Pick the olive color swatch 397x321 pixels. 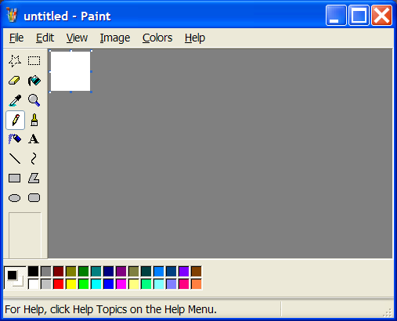[x=71, y=272]
